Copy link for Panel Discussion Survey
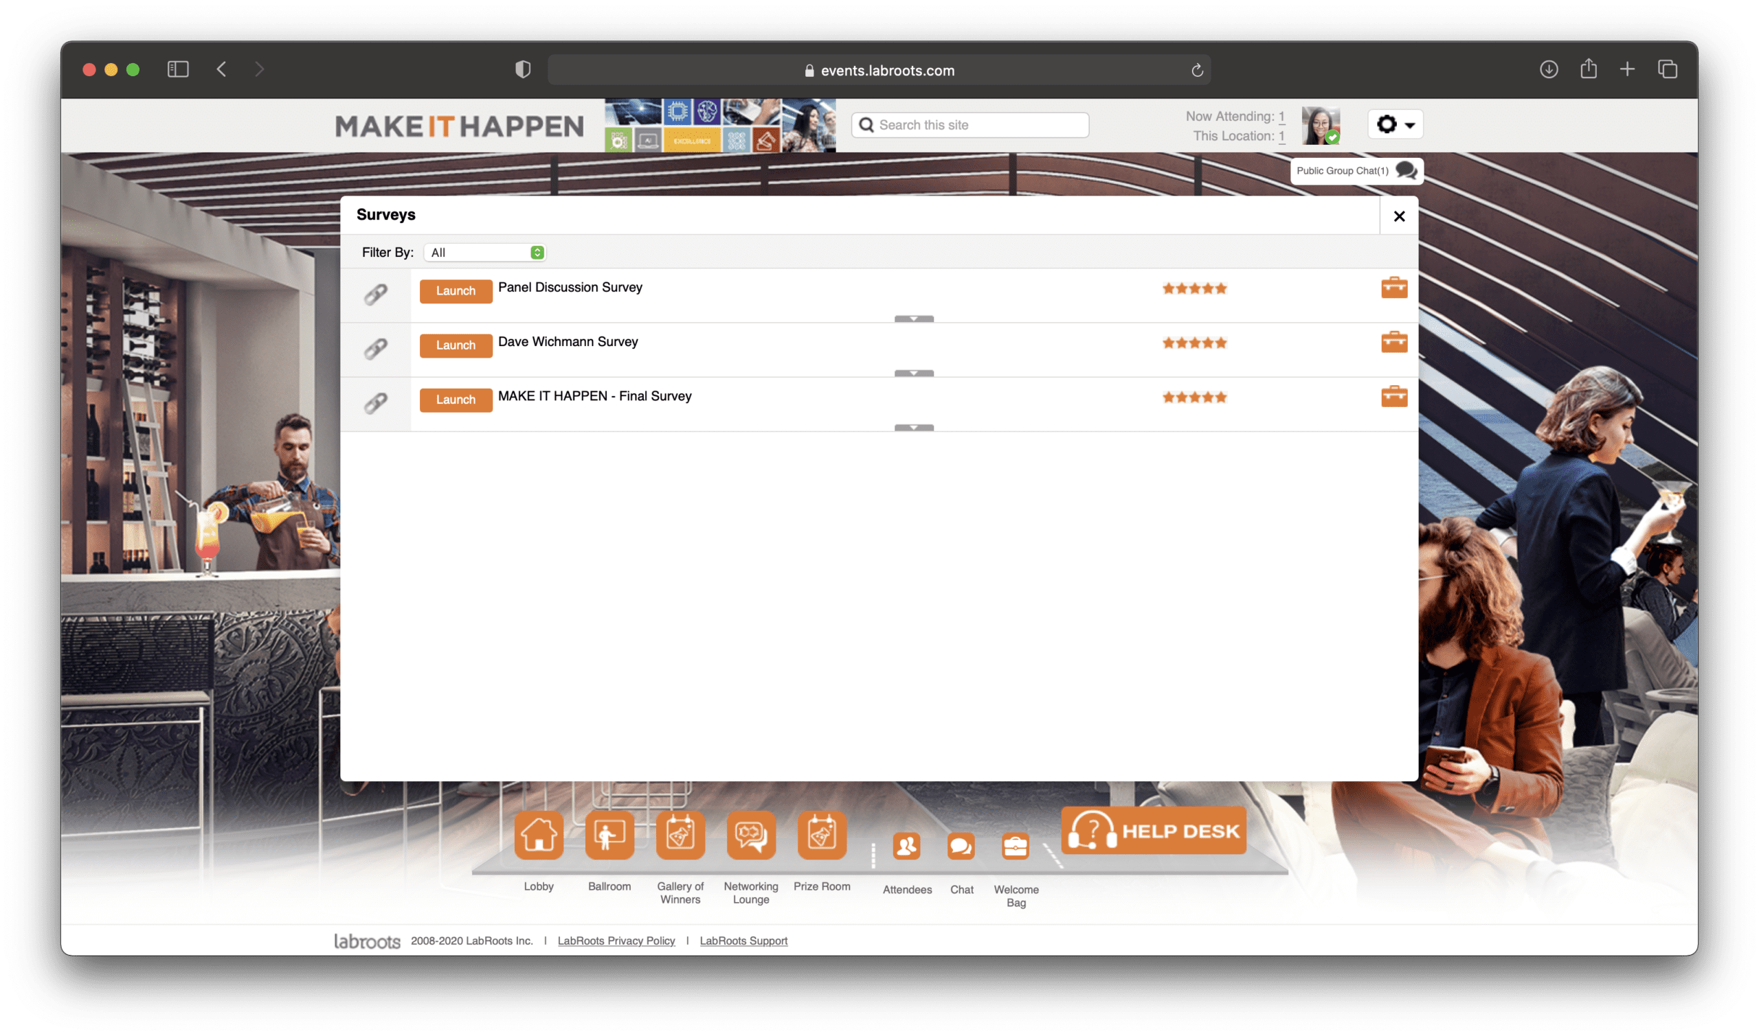The width and height of the screenshot is (1759, 1036). [375, 294]
